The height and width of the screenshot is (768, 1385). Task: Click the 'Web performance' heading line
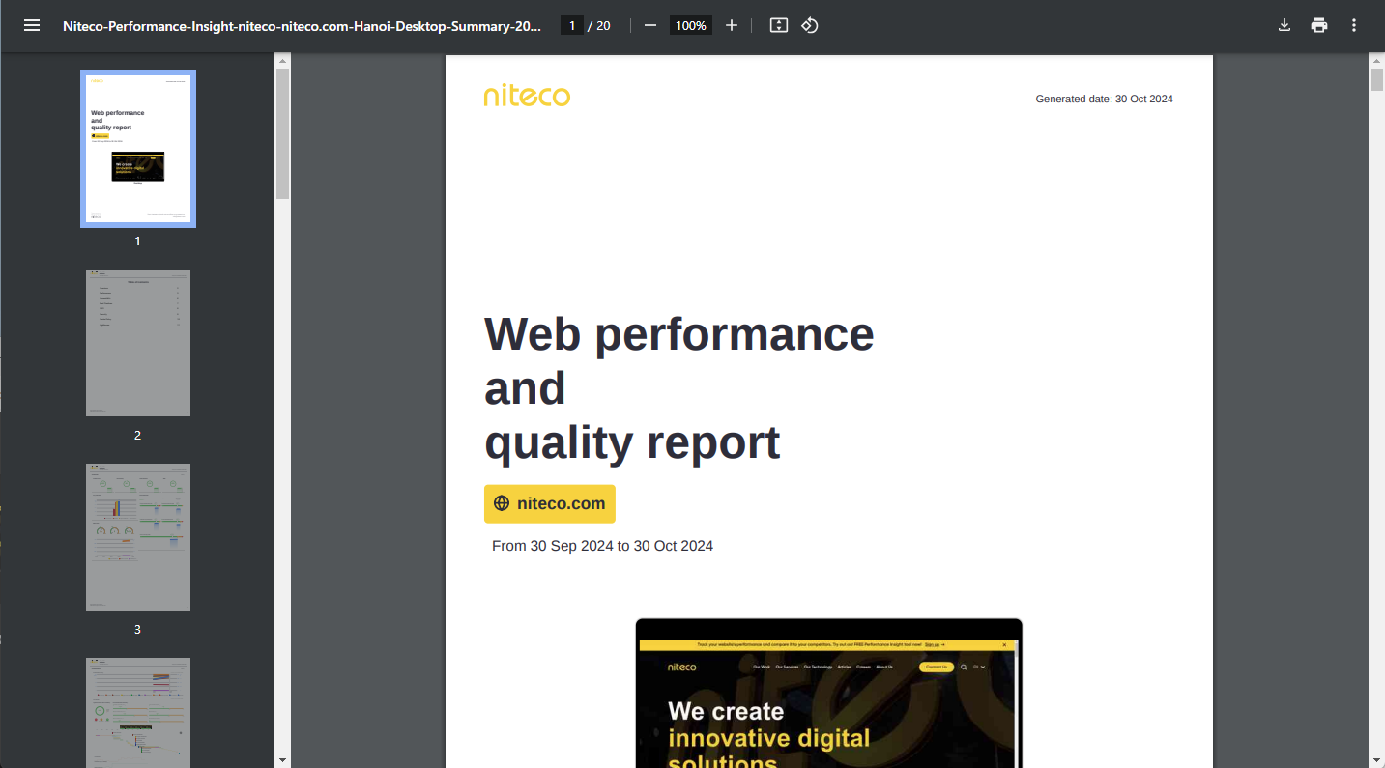[x=678, y=334]
